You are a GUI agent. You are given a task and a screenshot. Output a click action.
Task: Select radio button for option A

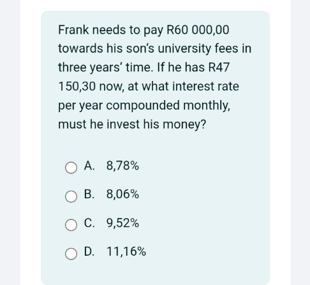click(71, 168)
